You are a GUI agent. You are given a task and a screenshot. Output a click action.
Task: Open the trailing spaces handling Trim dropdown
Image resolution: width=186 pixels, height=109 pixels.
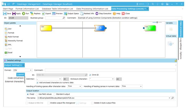80,86
